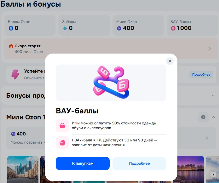Click text about paying 50% of clothing
Screen dimensions: 219x183
(114, 125)
